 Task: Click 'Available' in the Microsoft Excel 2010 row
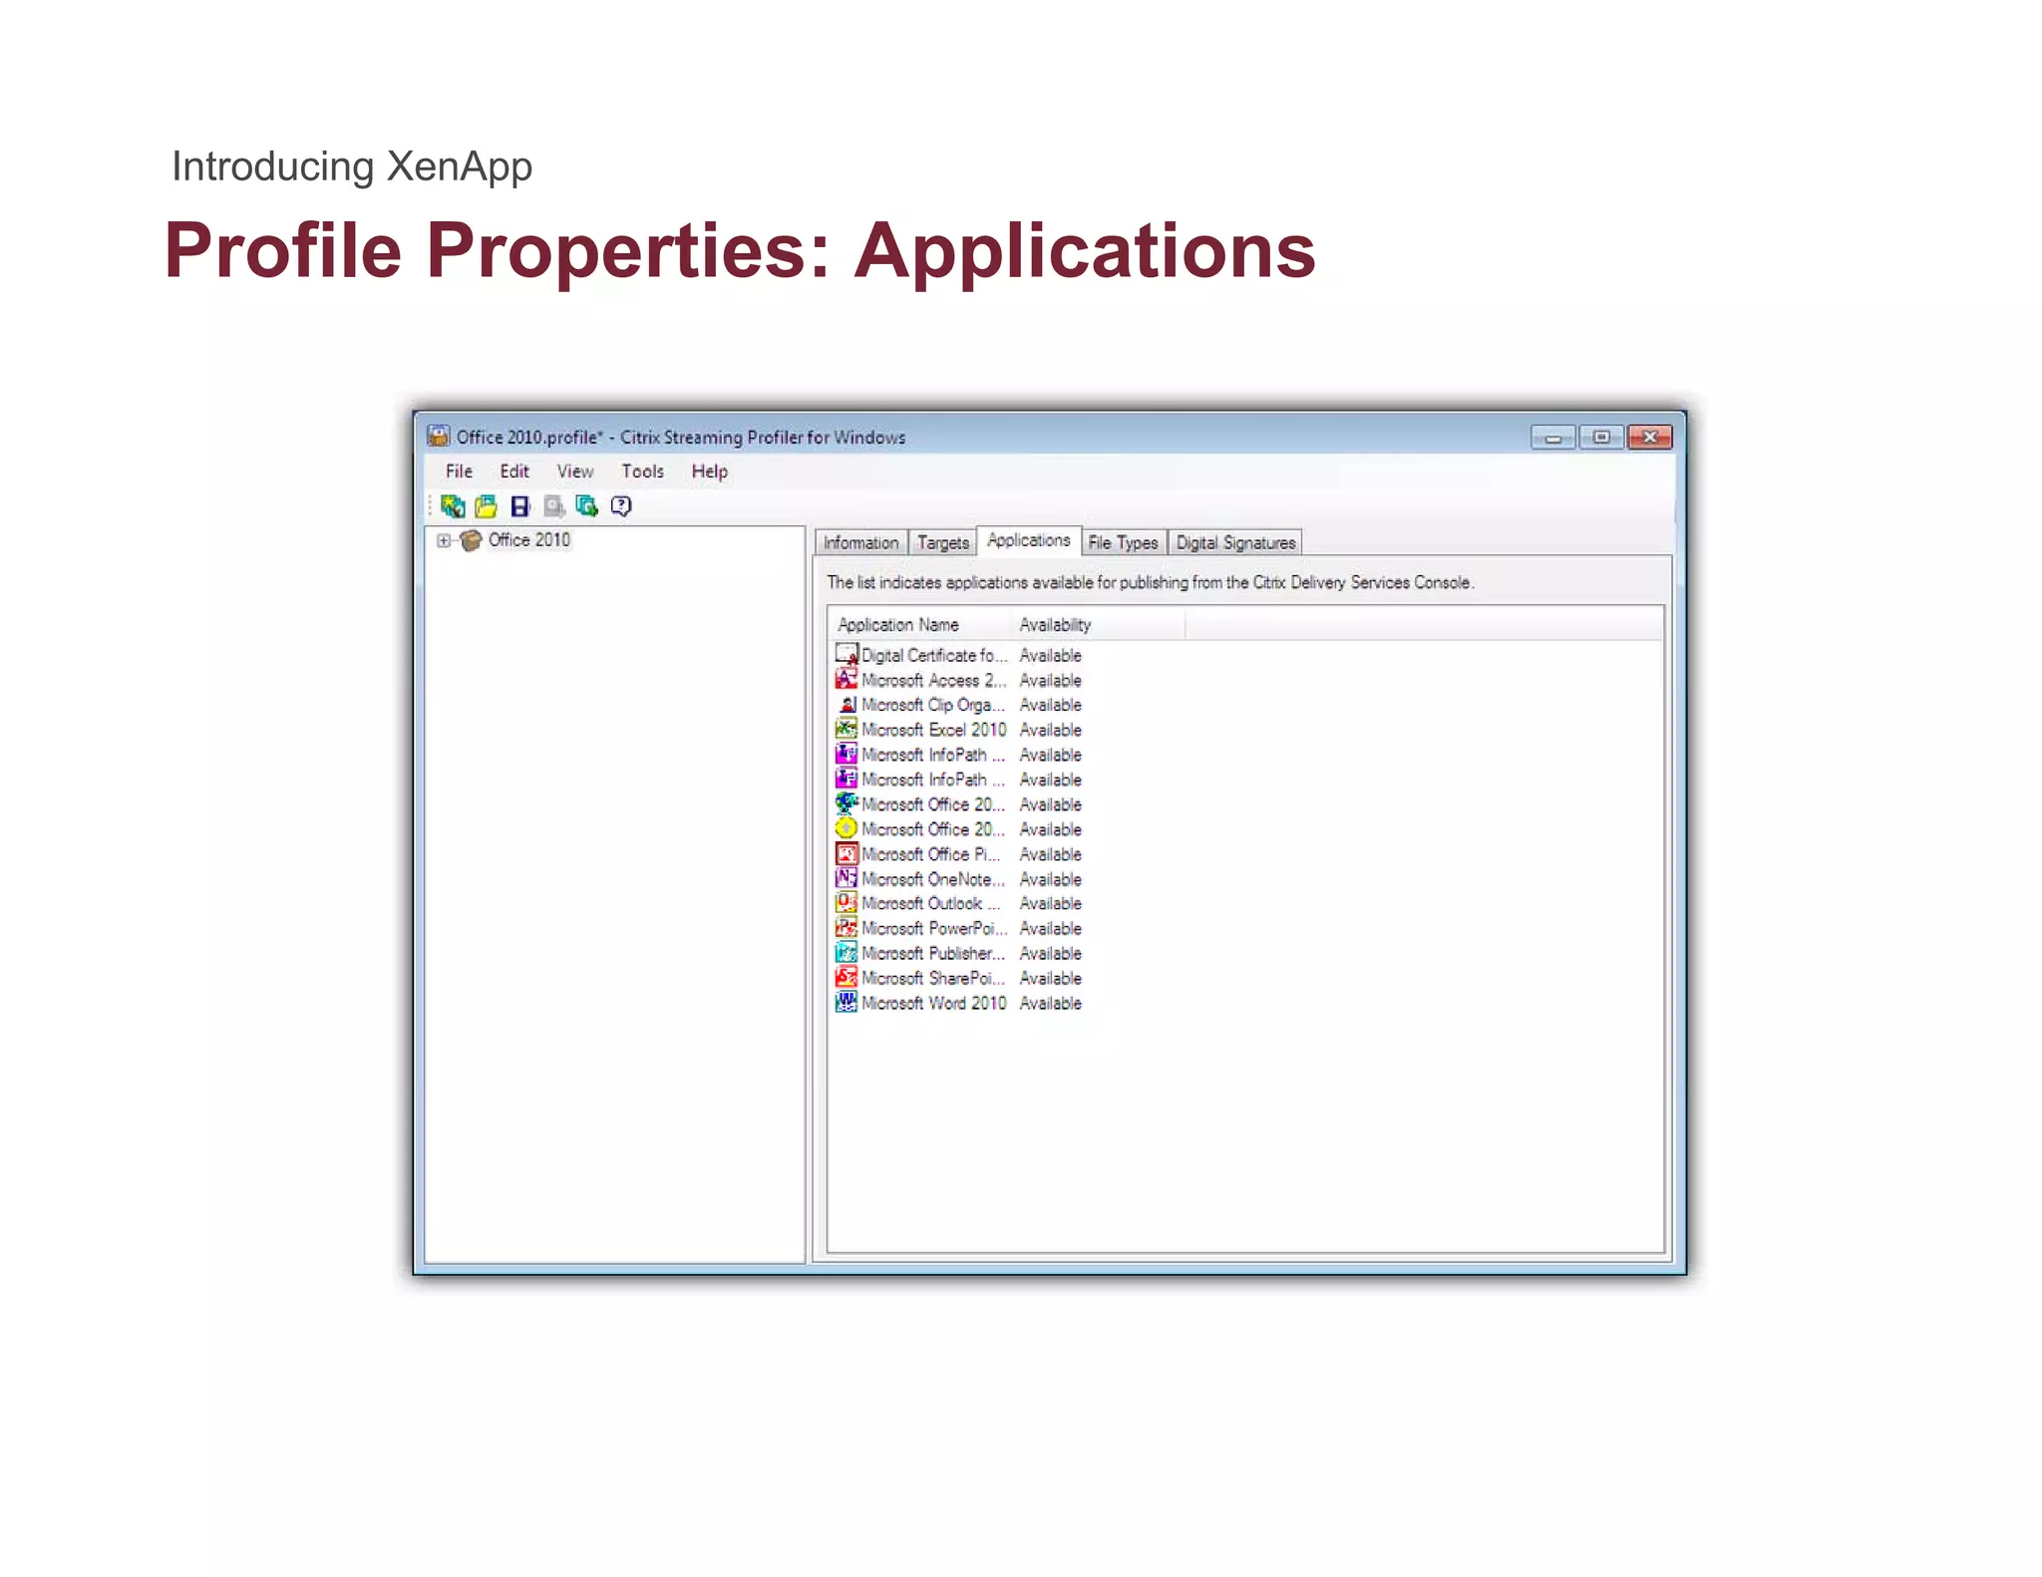(x=1050, y=730)
